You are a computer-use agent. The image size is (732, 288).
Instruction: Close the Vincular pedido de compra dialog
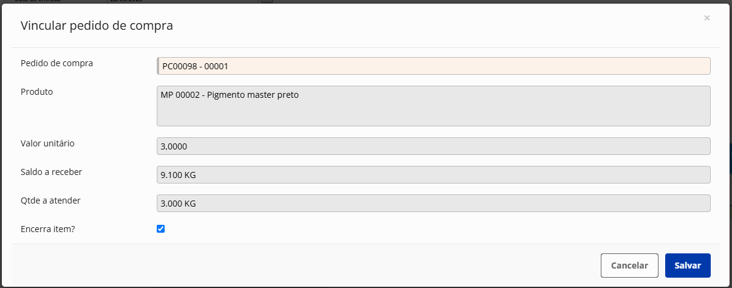click(706, 18)
